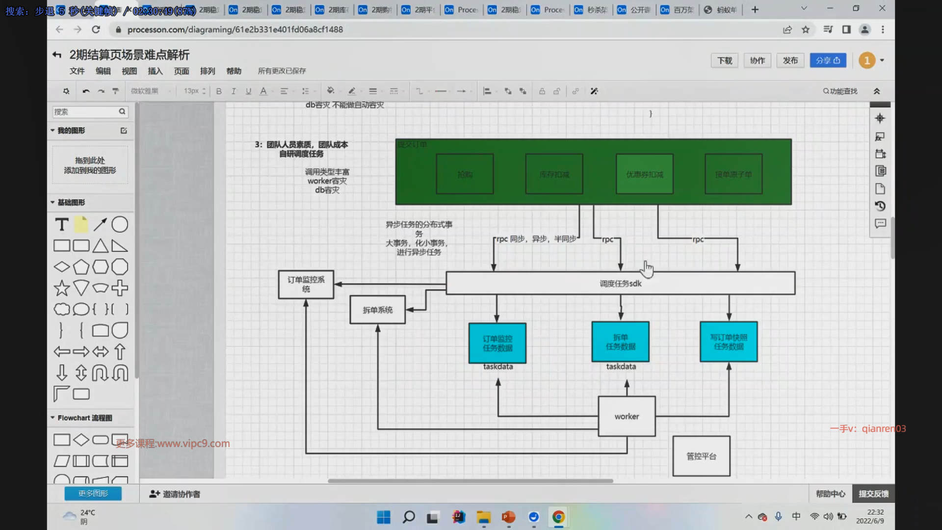
Task: Open the comments icon in right sidebar
Action: [880, 224]
